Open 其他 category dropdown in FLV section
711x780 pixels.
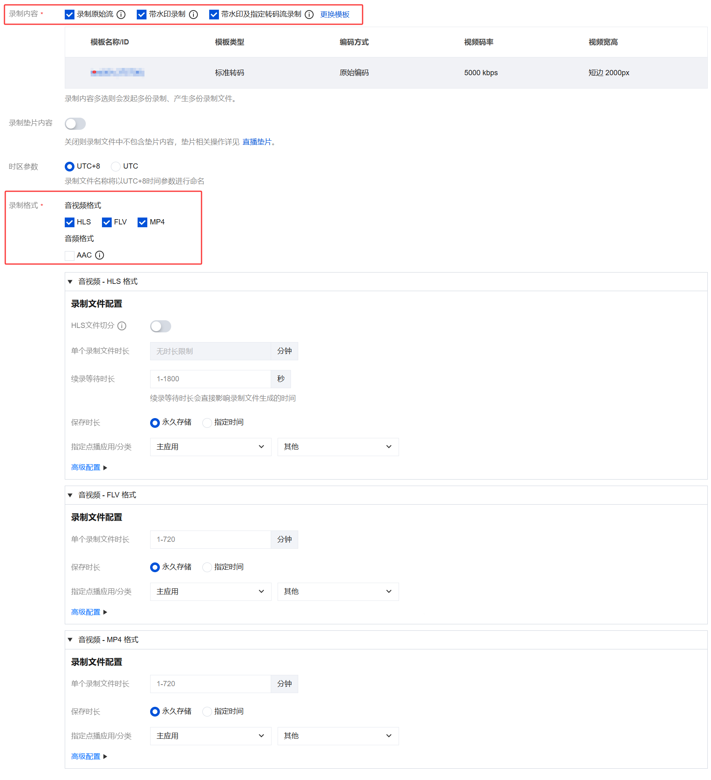(x=338, y=592)
